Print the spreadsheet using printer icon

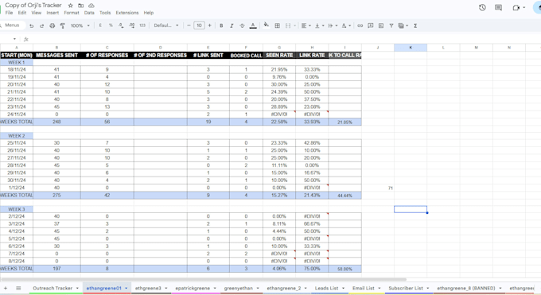[52, 25]
